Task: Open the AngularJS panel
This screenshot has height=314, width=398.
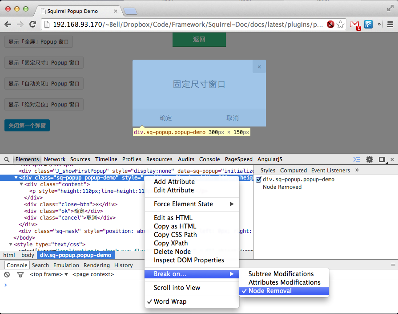Action: pyautogui.click(x=270, y=159)
